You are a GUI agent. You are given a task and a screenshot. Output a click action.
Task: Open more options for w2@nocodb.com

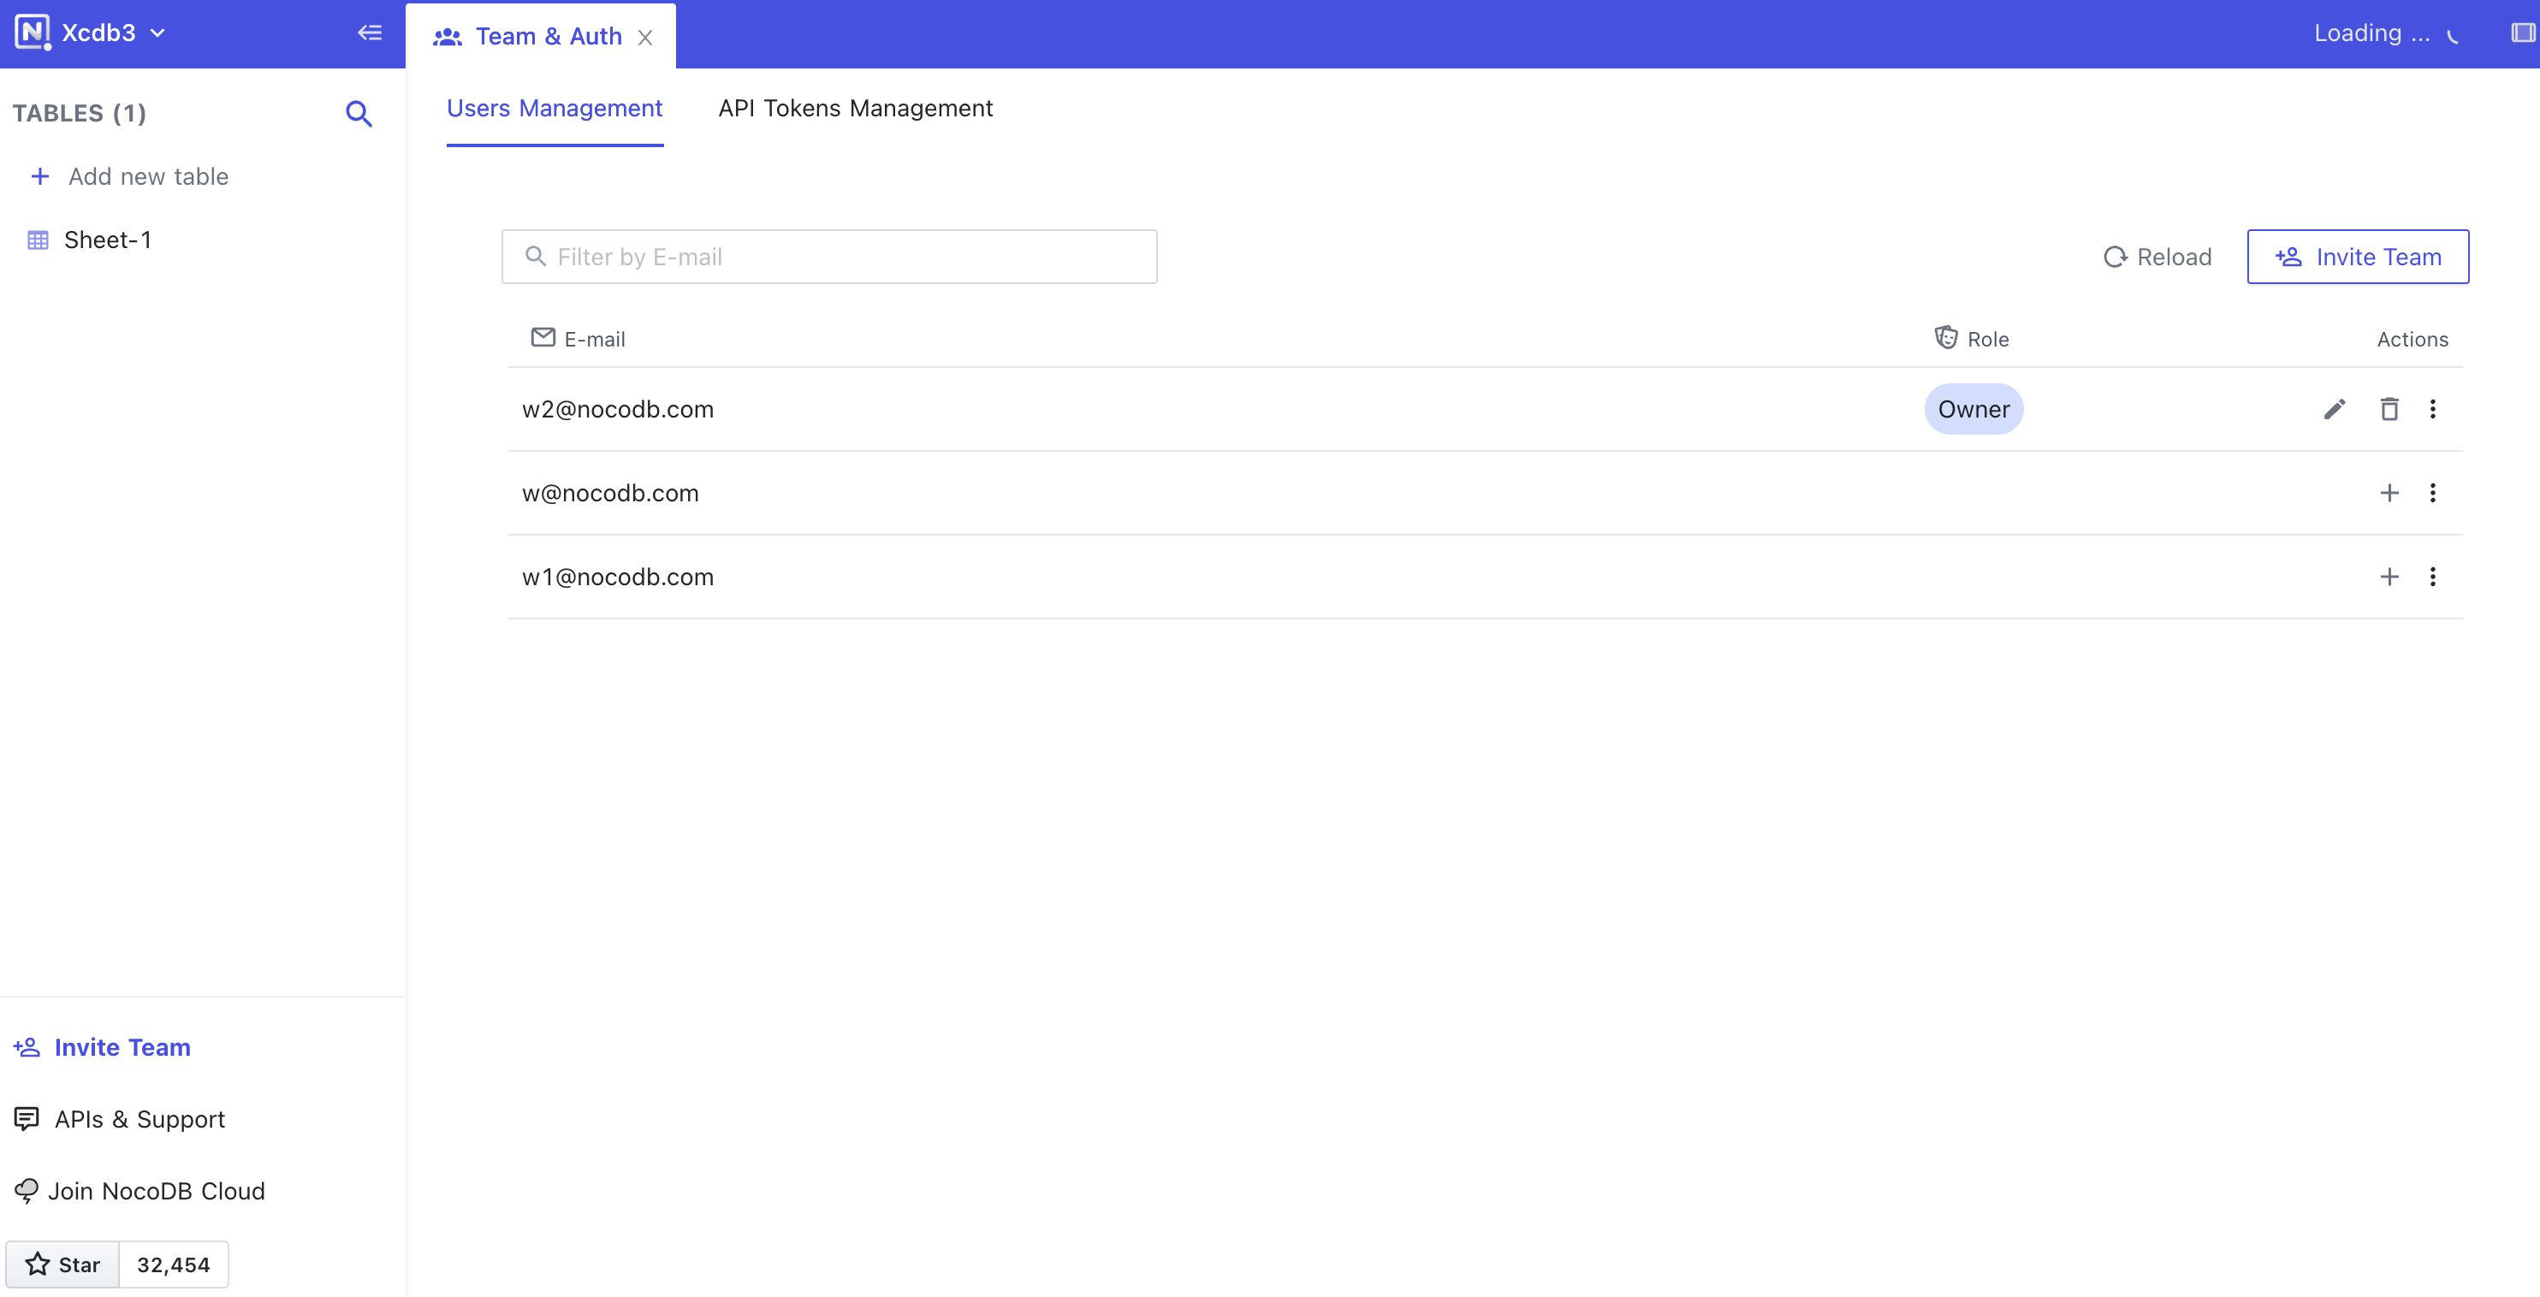2432,409
